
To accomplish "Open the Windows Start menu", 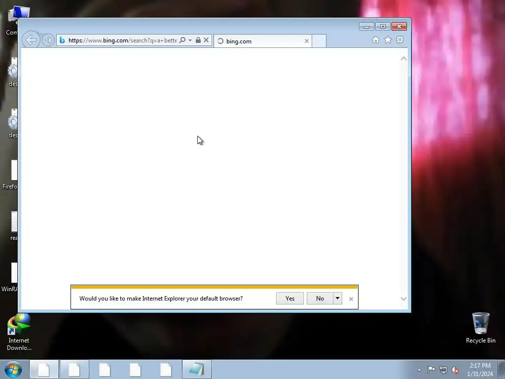I will (13, 369).
